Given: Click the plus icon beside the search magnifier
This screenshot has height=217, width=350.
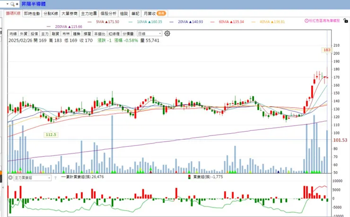Looking at the screenshot, I should tap(17, 4).
